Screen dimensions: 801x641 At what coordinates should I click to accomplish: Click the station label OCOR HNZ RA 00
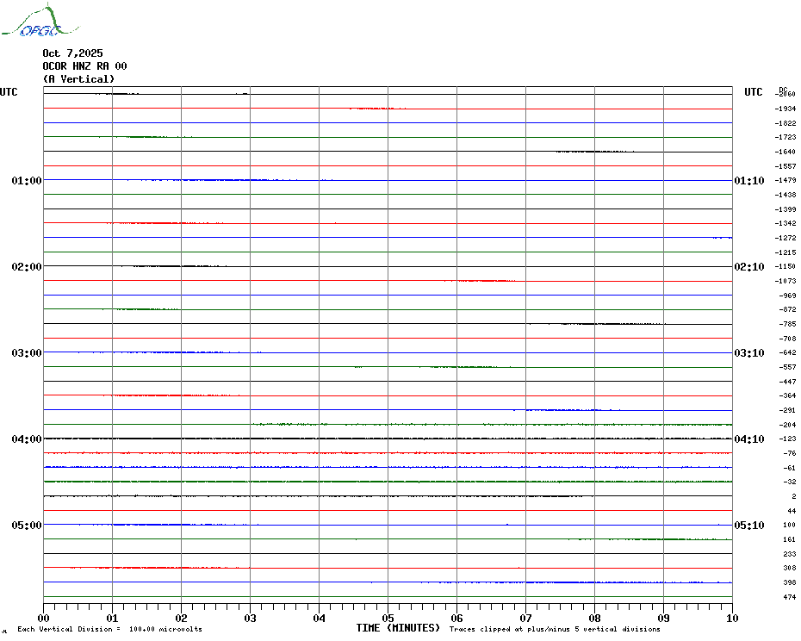tap(84, 66)
